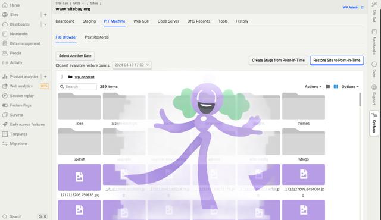Open the Sites section
381x220 pixels.
click(x=14, y=15)
